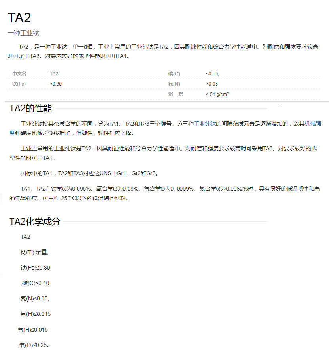329x356 pixels.
Task: Click the blue 工业纯钛 link after 这三种
Action: [x=205, y=124]
